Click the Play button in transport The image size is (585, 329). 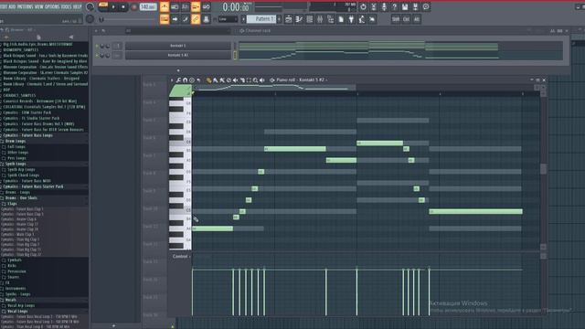pyautogui.click(x=113, y=7)
